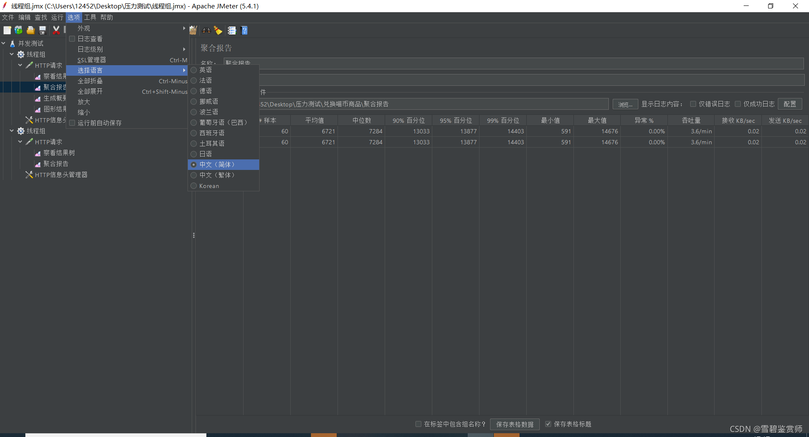The width and height of the screenshot is (809, 437).
Task: Click the gear icon of the first 线程组
Action: (21, 54)
